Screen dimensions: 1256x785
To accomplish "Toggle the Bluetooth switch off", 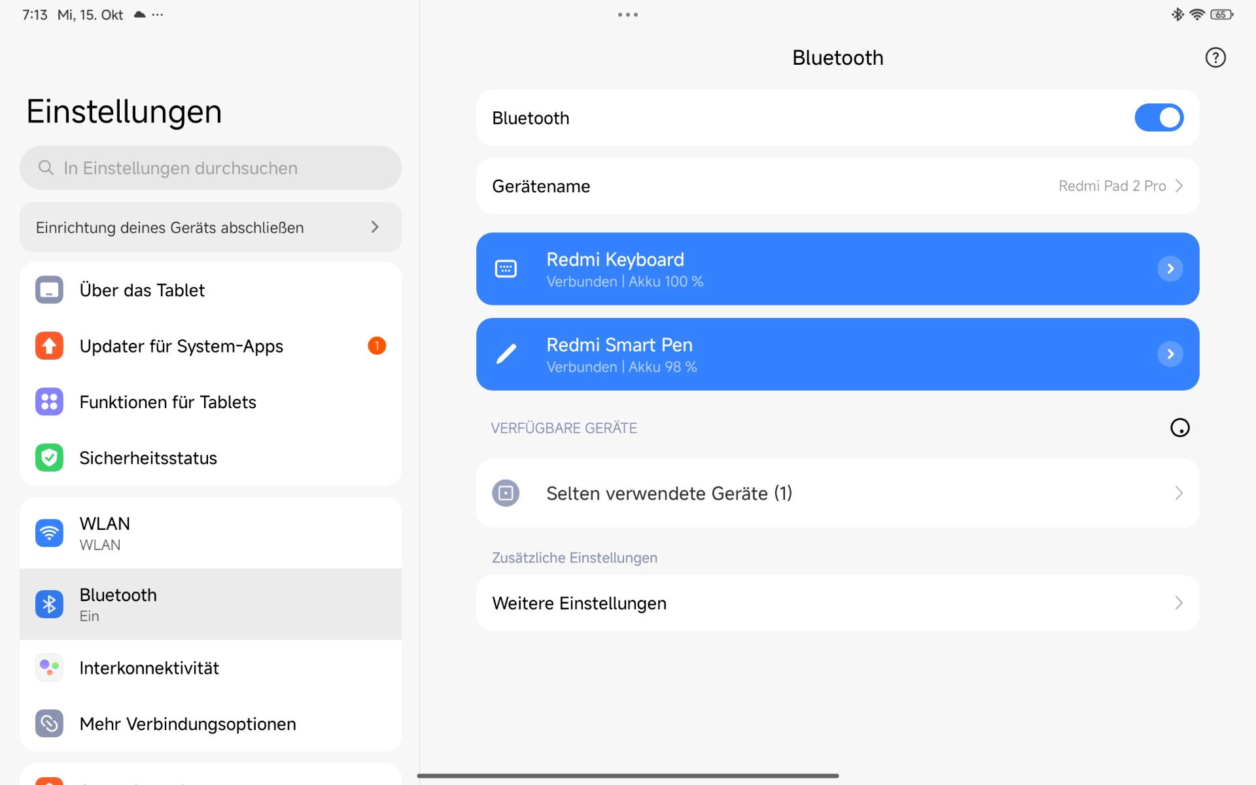I will (1159, 118).
